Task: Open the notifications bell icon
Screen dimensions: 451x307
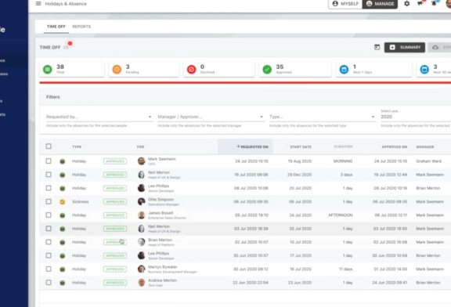Action: click(434, 4)
